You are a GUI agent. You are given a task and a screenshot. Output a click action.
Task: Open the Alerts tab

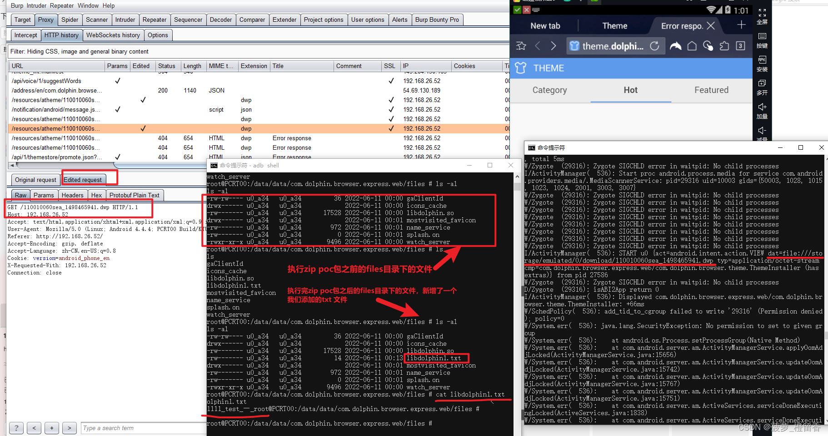tap(400, 20)
